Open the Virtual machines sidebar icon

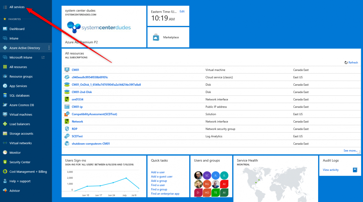pos(5,114)
